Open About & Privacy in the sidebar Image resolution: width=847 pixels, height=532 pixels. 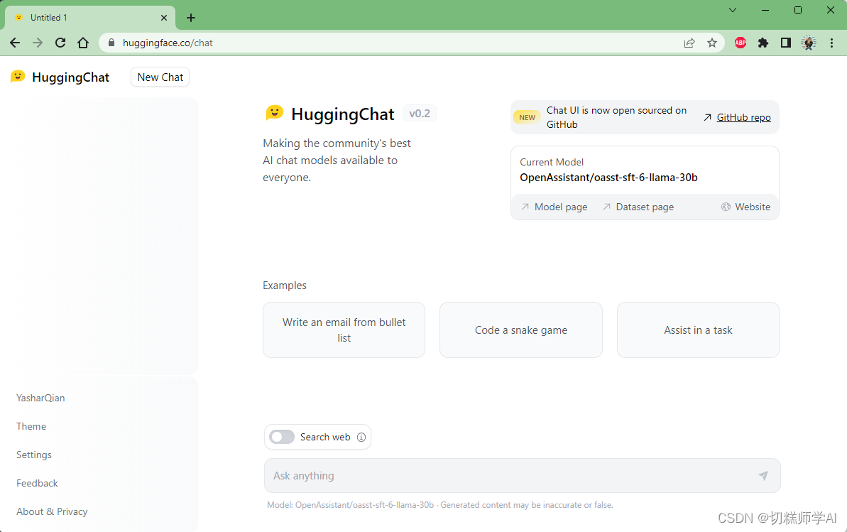[52, 511]
